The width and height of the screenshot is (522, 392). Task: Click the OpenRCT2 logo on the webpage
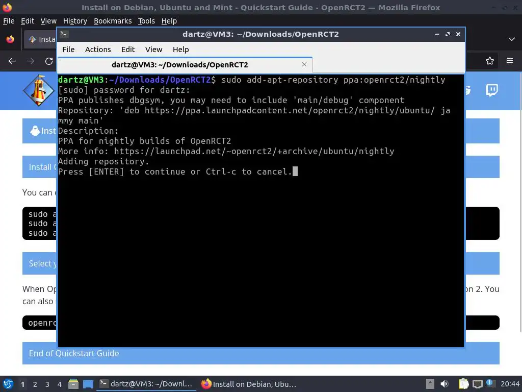[38, 90]
